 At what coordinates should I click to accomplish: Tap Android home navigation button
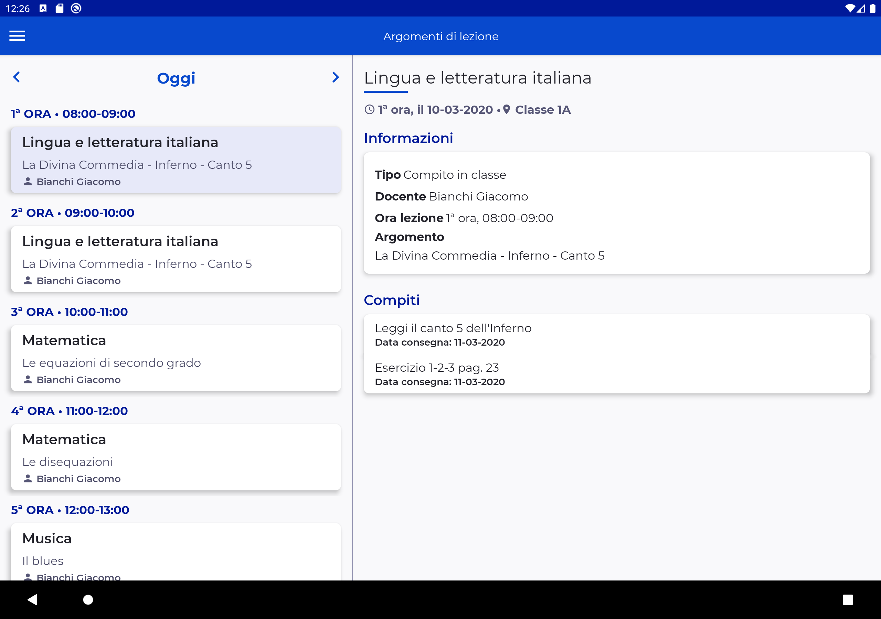88,599
